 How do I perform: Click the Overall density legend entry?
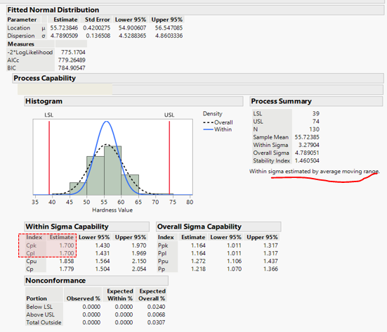[218, 122]
